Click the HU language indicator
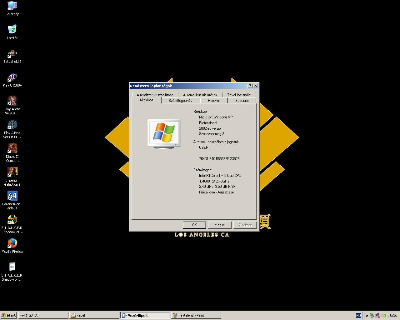Screen dimensions: 400x320 point(358,316)
